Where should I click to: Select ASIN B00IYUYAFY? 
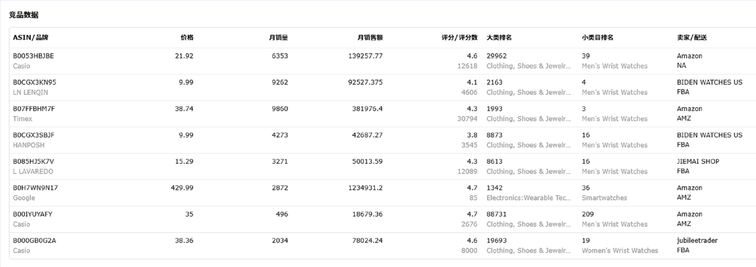point(32,215)
